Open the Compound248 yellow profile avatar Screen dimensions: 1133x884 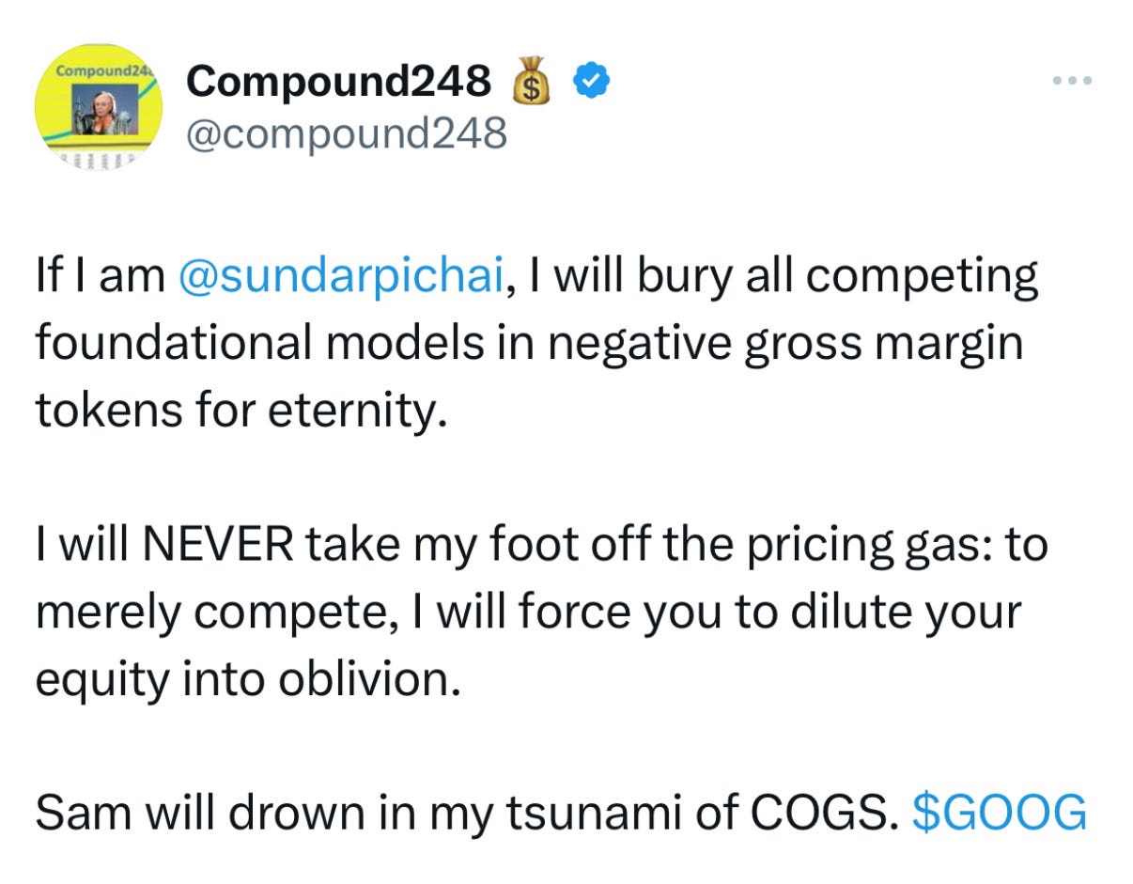click(97, 106)
